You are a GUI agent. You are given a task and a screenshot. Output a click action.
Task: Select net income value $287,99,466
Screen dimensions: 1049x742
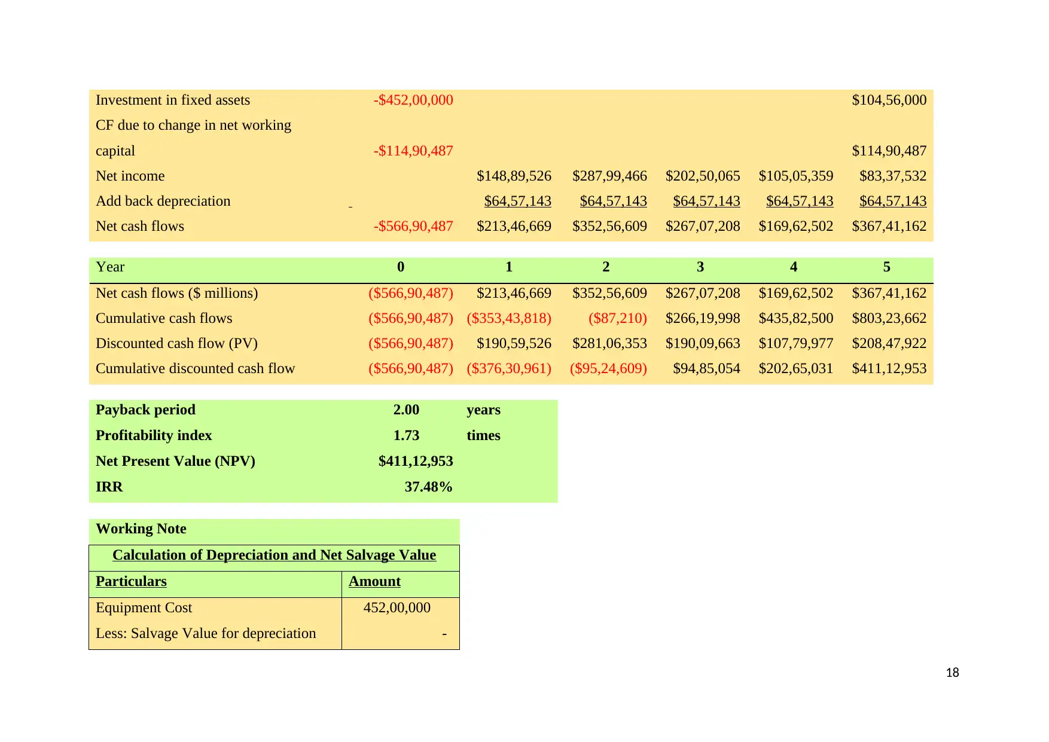coord(609,176)
